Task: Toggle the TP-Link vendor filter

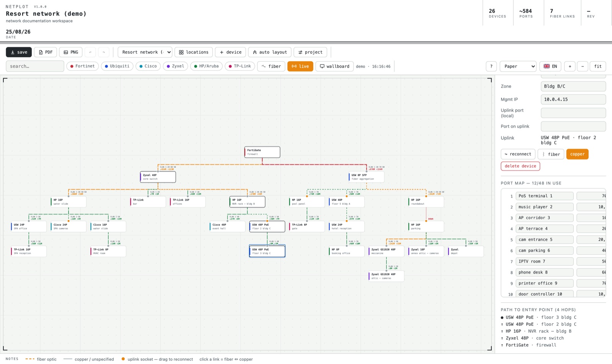Action: coord(240,66)
